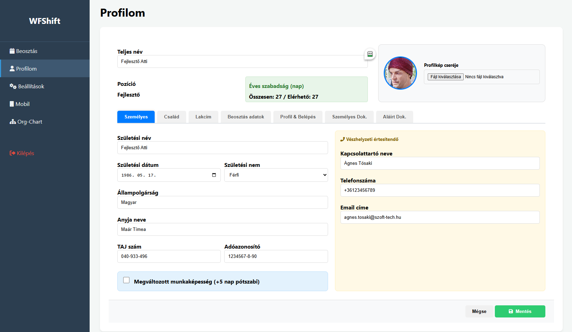Viewport: 572px width, 332px height.
Task: Click the calendar icon beside Beosztás
Action: pos(12,51)
